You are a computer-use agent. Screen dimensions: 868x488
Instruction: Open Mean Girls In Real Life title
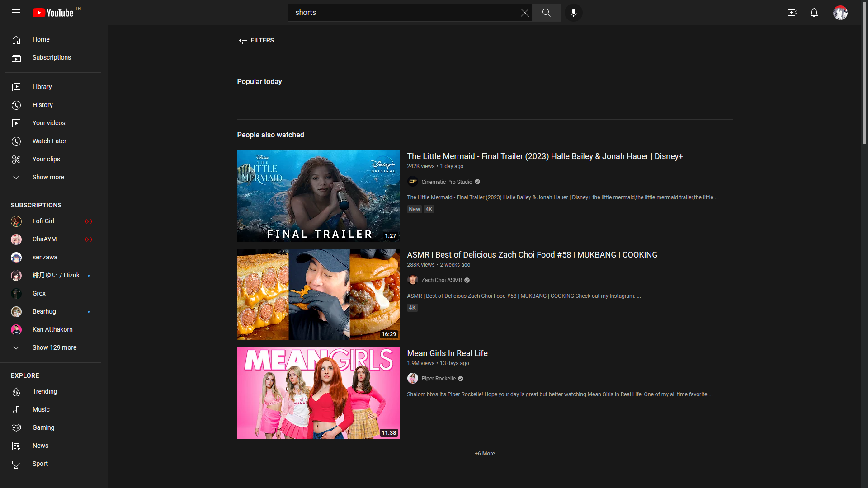pos(447,353)
